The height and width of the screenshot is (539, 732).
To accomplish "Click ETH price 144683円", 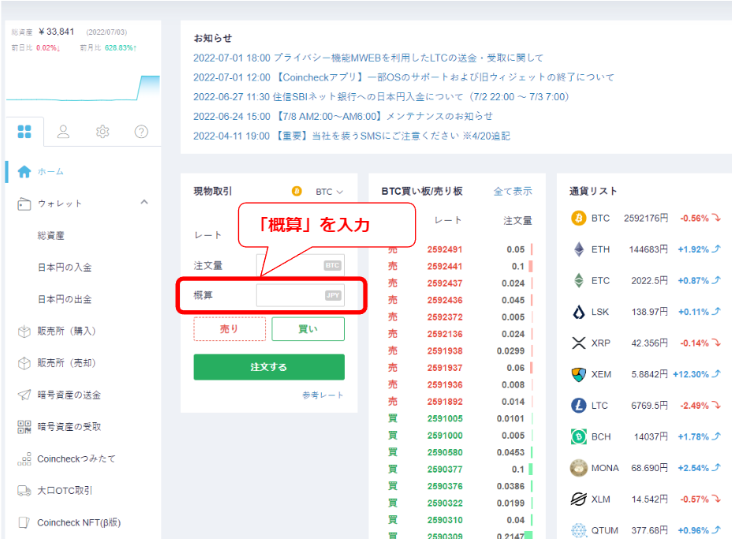I will (648, 249).
